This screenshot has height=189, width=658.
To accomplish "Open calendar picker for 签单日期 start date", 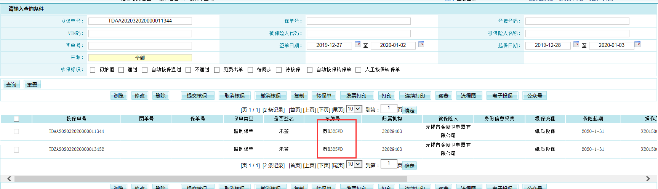I will [357, 44].
